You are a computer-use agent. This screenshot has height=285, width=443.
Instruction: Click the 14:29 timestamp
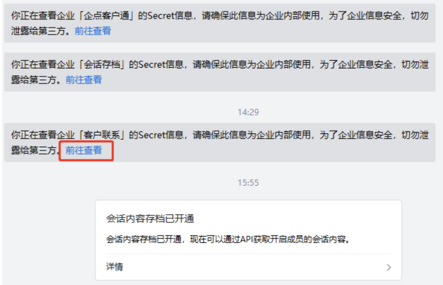(248, 112)
